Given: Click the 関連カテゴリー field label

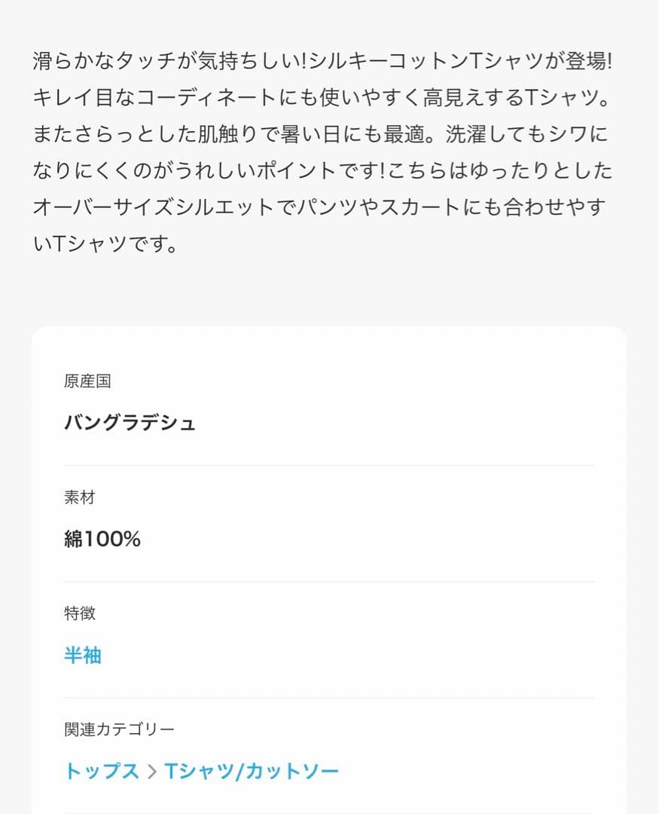Looking at the screenshot, I should click(119, 730).
